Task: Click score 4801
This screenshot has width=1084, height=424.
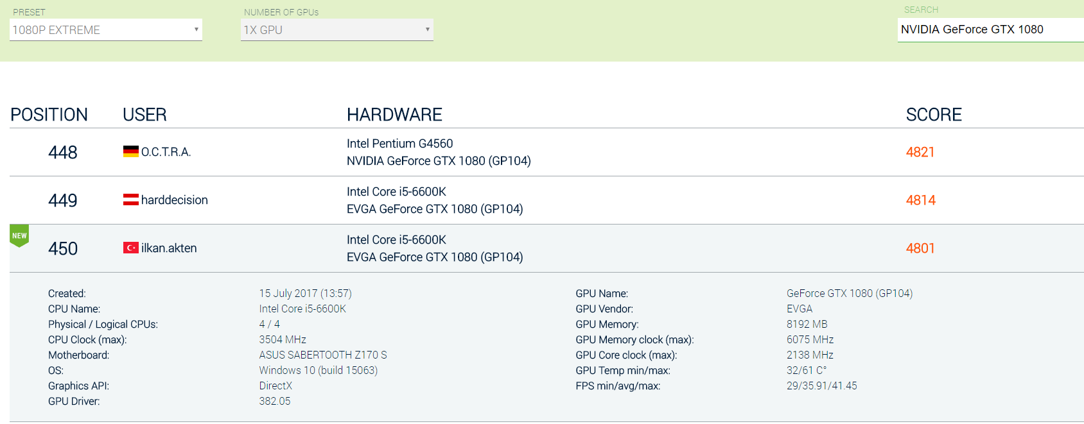Action: click(x=920, y=248)
